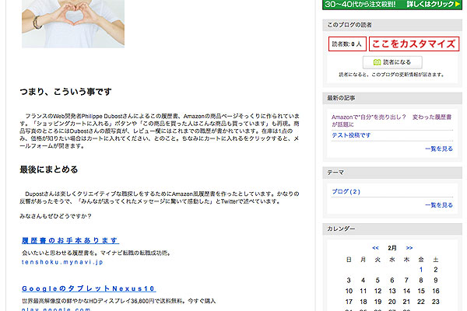467x311 pixels.
Task: Open the green 詳しくはクリック banner ad
Action: click(x=392, y=5)
